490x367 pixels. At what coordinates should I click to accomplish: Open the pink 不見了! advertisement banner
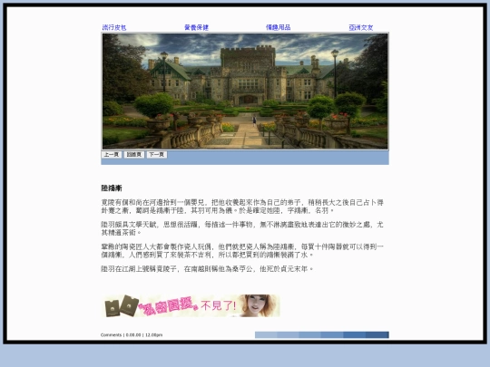(191, 306)
